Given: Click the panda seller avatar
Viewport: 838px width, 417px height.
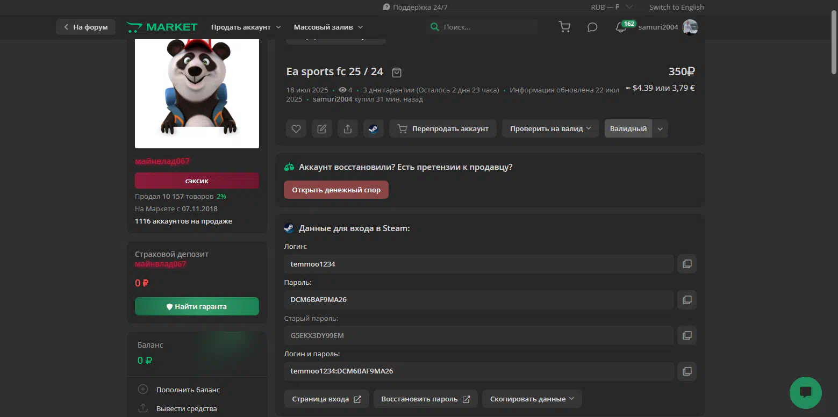Looking at the screenshot, I should (x=197, y=94).
